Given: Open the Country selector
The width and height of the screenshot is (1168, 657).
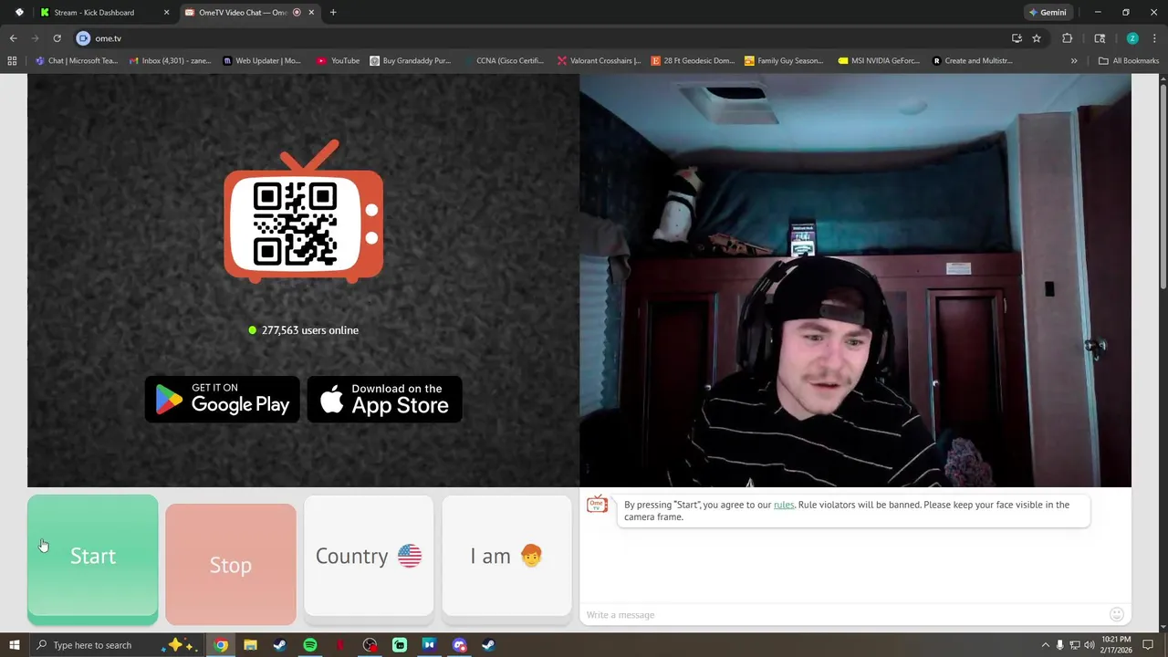Looking at the screenshot, I should click(369, 556).
